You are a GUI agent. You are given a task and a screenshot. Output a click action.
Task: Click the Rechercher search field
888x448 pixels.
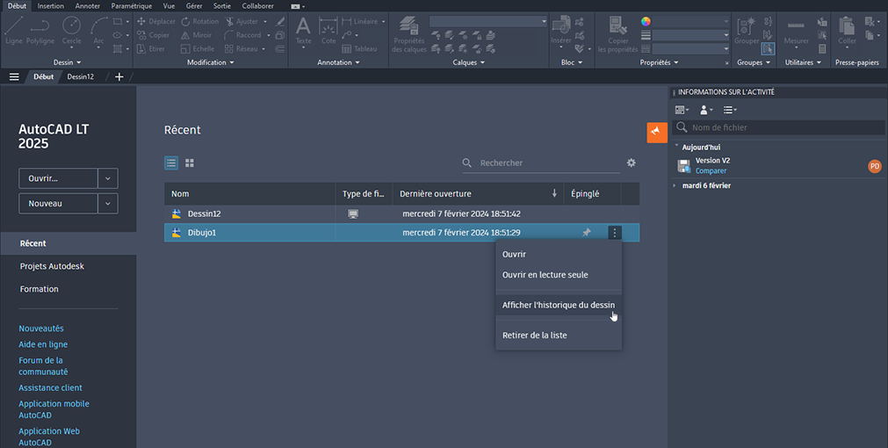tap(541, 163)
